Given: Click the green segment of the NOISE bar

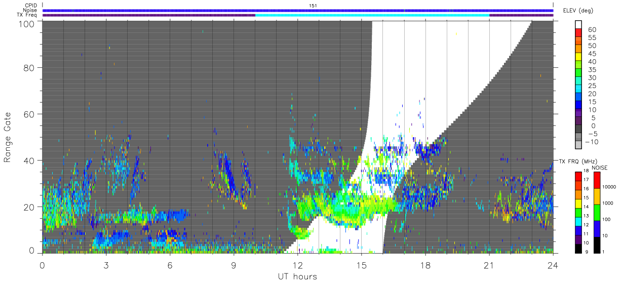Looking at the screenshot, I should pyautogui.click(x=597, y=212).
